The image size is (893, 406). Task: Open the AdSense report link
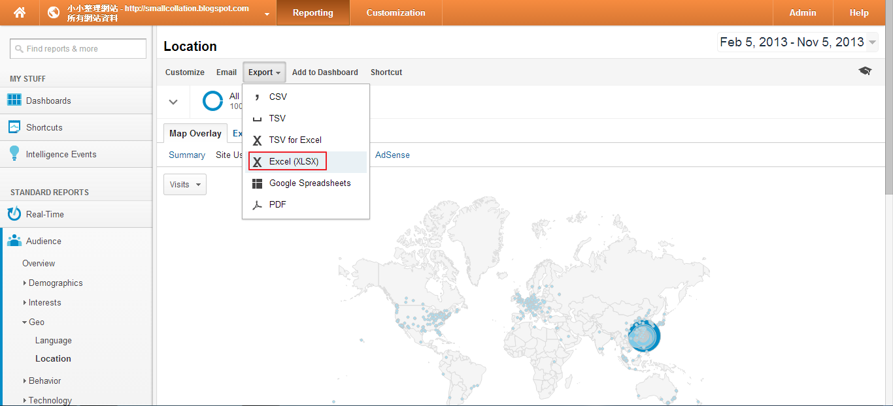[x=392, y=155]
